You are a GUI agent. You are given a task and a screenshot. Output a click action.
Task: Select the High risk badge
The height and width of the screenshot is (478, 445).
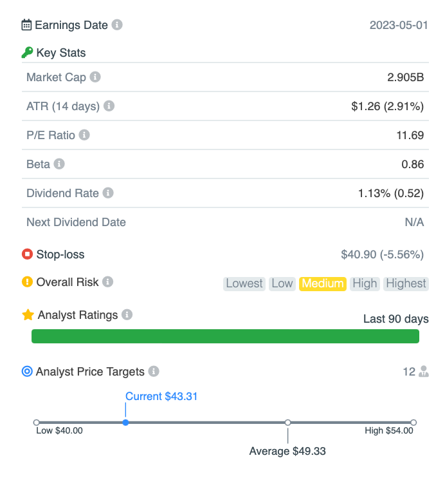365,284
